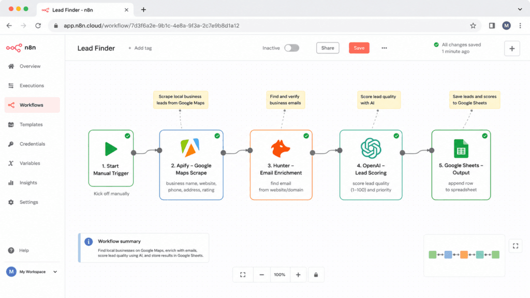Bookmark this page with the star
The width and height of the screenshot is (530, 298).
[473, 26]
